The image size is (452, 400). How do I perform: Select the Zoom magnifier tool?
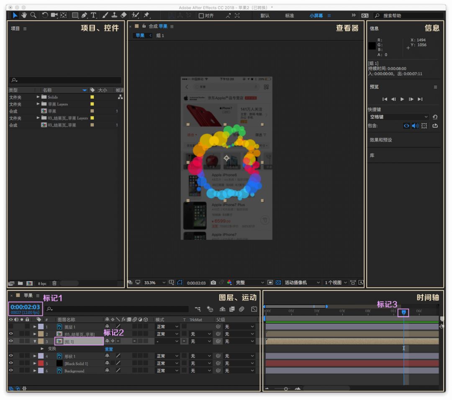click(33, 15)
